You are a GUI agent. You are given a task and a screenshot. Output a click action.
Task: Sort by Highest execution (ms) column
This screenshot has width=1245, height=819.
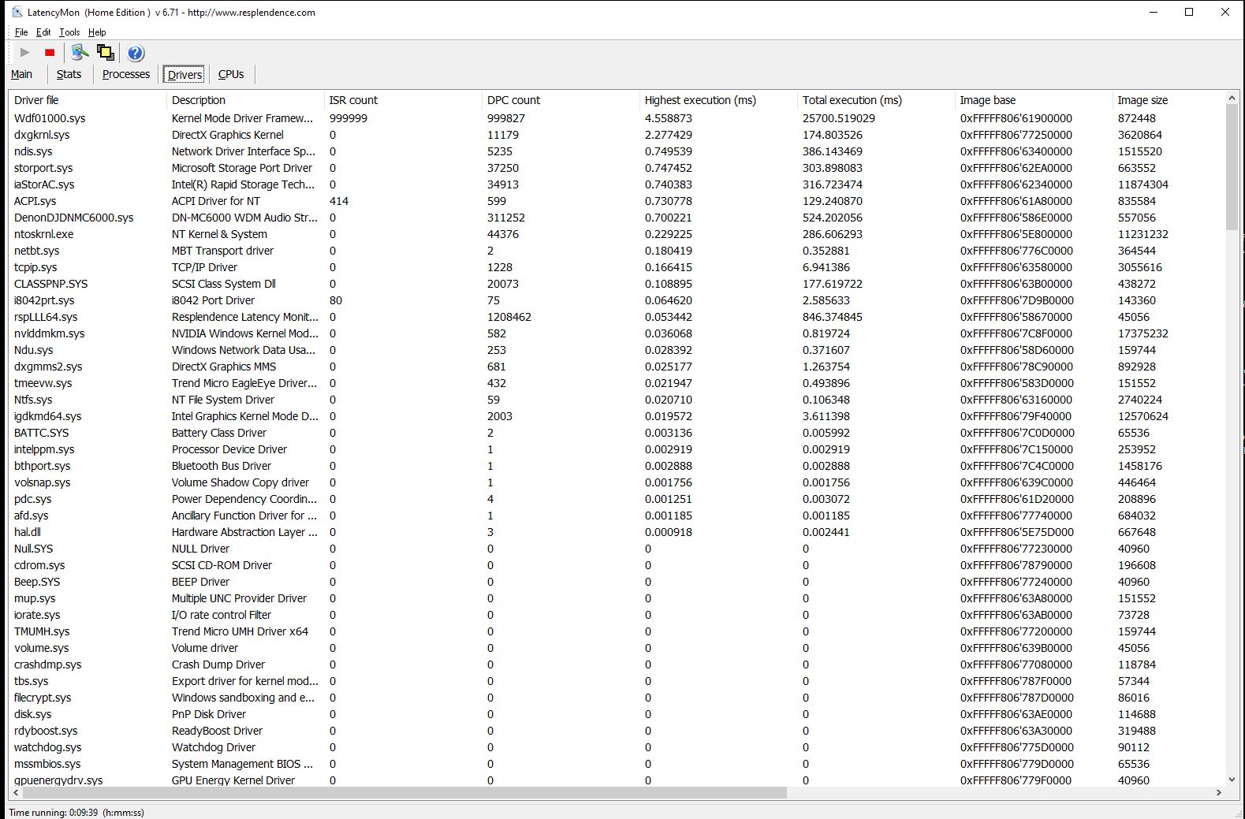point(718,100)
